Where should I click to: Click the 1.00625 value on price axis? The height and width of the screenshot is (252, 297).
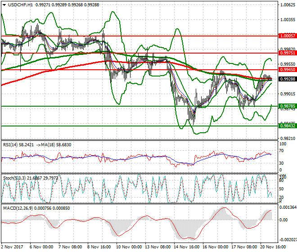click(287, 5)
